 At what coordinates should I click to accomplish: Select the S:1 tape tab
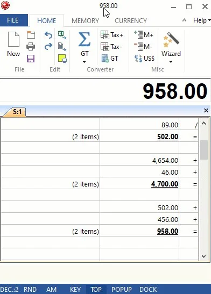pyautogui.click(x=17, y=112)
